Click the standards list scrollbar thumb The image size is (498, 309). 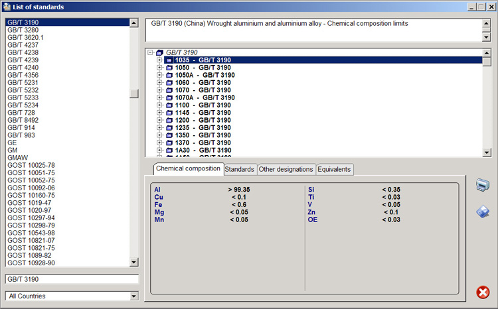point(134,93)
